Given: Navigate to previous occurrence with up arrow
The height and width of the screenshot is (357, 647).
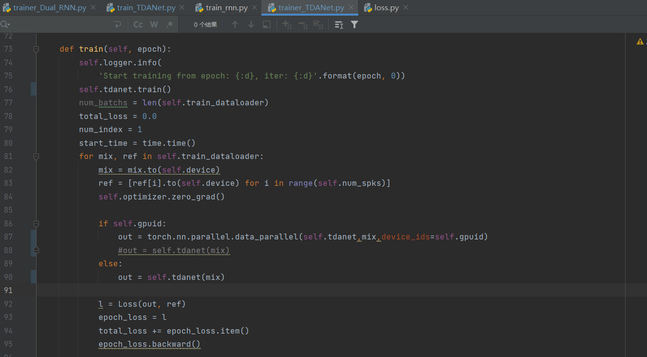Looking at the screenshot, I should 235,24.
